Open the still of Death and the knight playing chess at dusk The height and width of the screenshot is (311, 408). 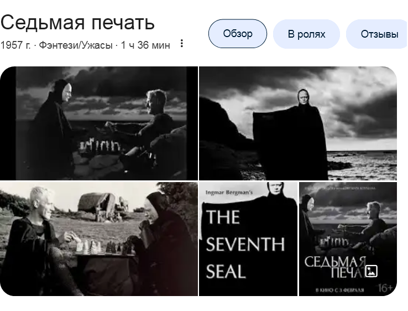(x=99, y=123)
